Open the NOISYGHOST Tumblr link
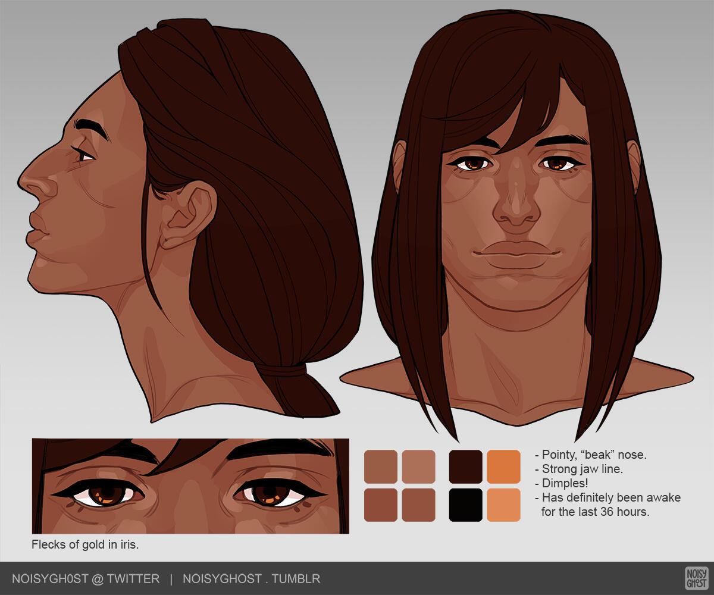 point(251,578)
